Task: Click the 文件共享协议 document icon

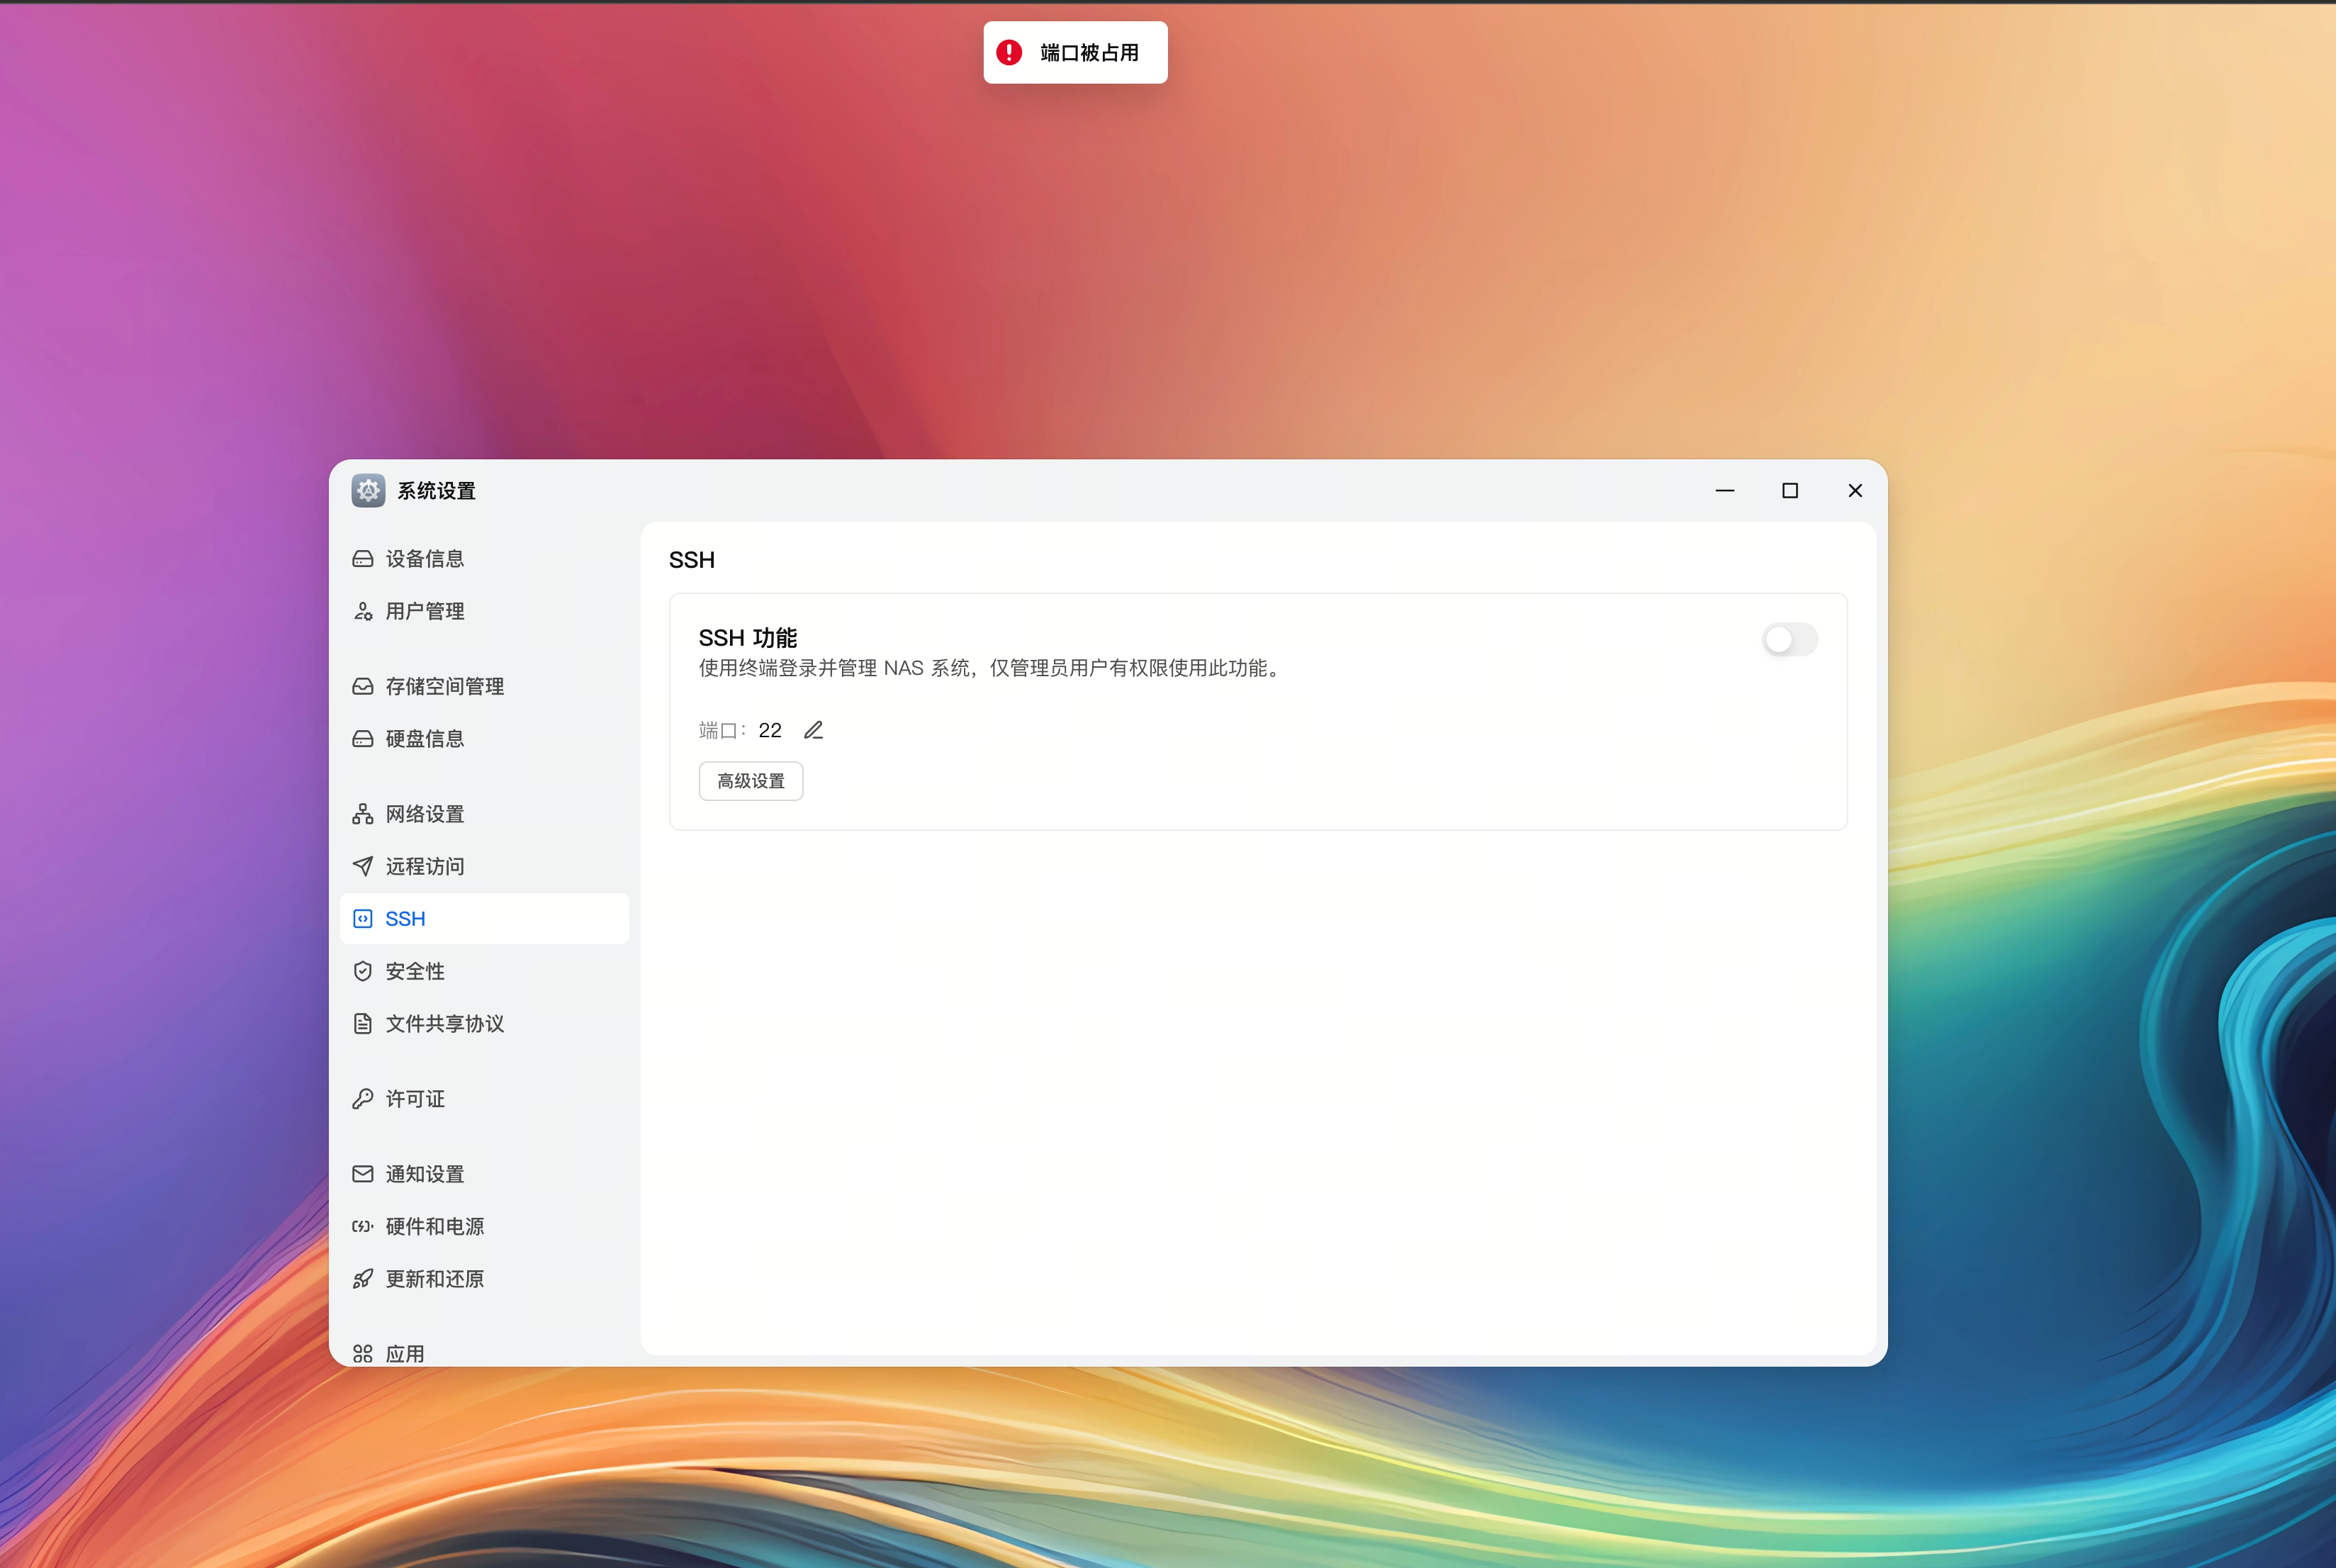Action: tap(363, 1023)
